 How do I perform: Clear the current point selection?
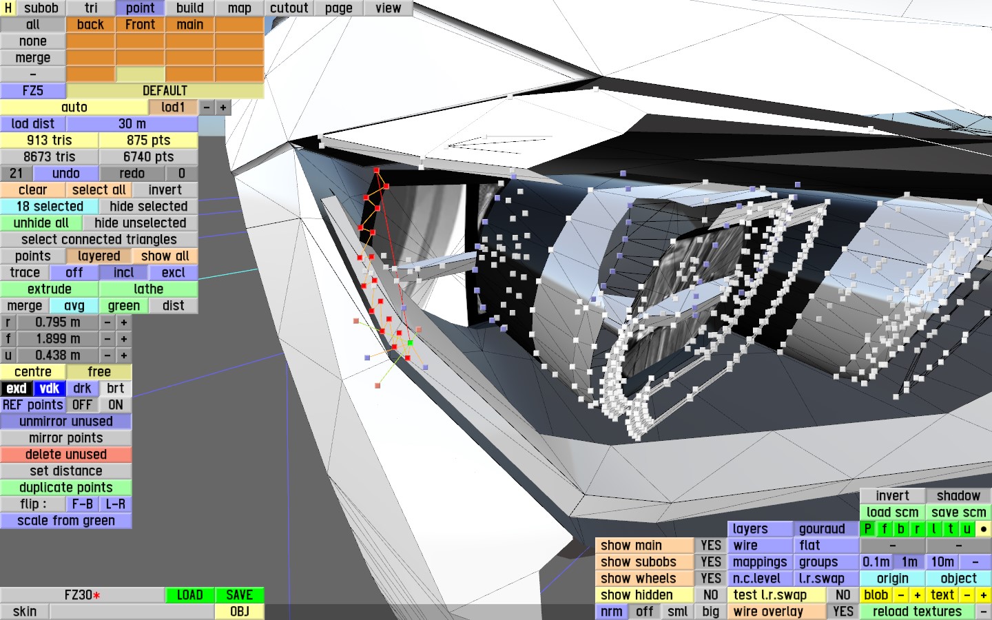coord(33,190)
